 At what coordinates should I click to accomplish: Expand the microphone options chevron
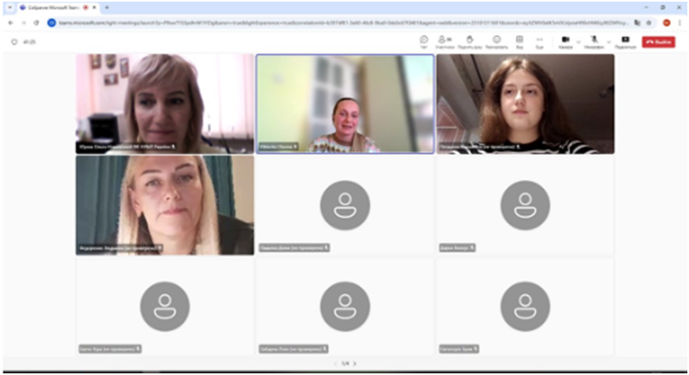[609, 42]
